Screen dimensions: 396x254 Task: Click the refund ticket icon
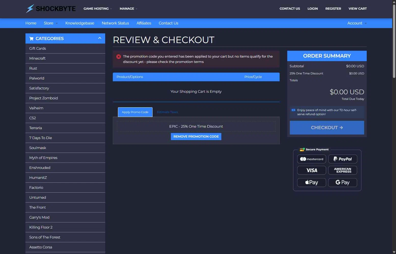293,110
